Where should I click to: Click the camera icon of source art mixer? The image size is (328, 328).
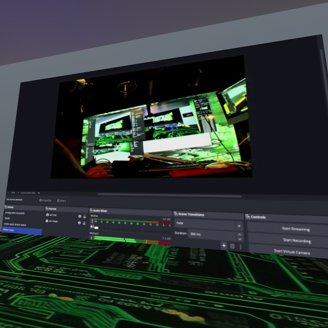[47, 221]
